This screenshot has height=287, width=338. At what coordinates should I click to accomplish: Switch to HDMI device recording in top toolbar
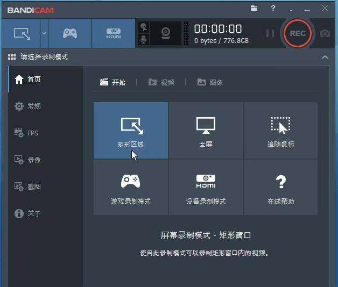click(114, 33)
